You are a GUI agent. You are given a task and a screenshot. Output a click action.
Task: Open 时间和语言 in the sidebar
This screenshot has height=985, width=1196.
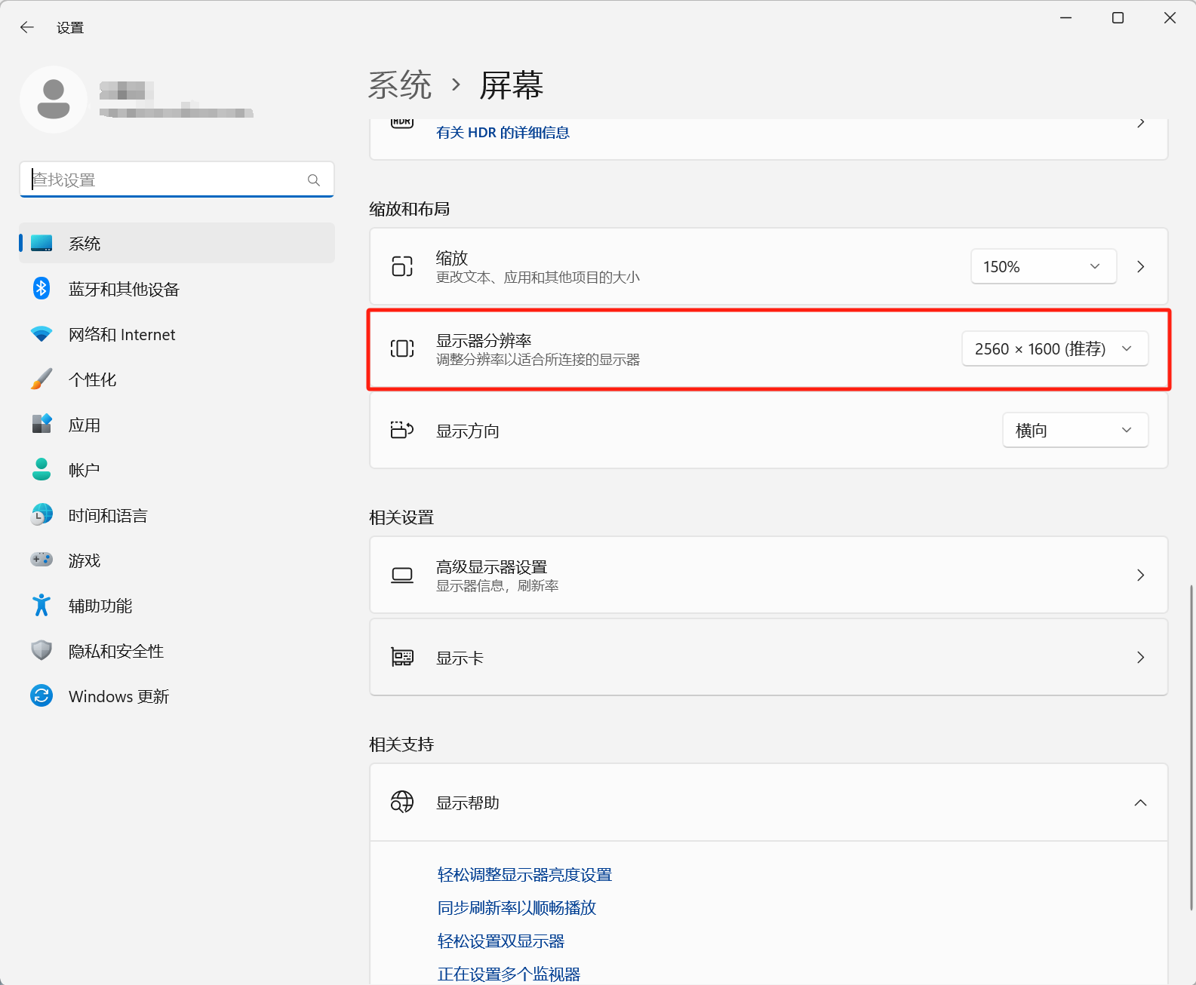click(177, 514)
